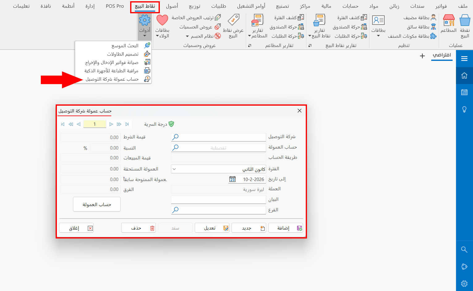
Task: Open the date picker beside إلى تاريخ
Action: [x=233, y=179]
